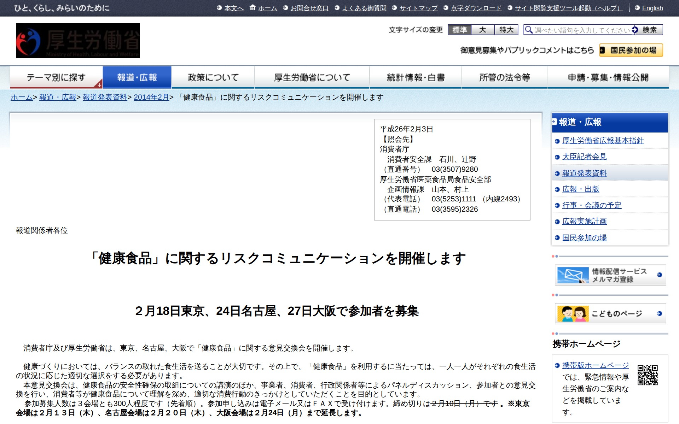Click the Ministry of Health logo image
679x424 pixels.
click(78, 41)
